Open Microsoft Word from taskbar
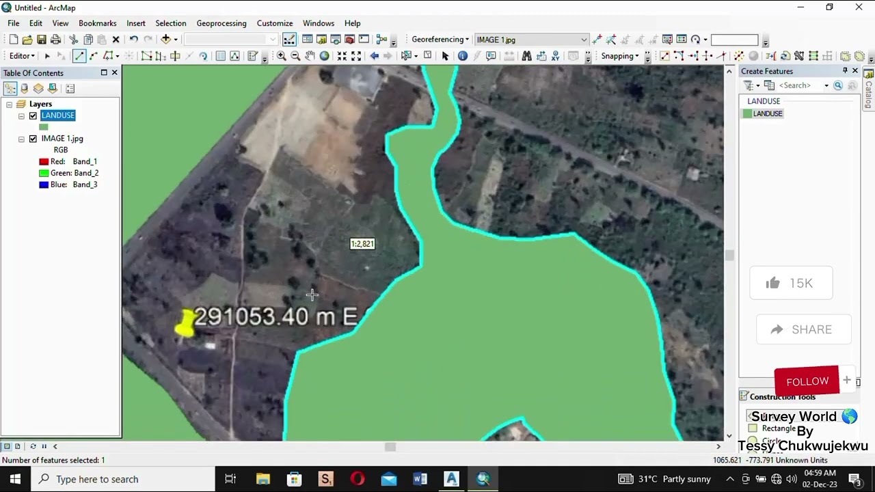Viewport: 875px width, 492px height. tap(420, 479)
